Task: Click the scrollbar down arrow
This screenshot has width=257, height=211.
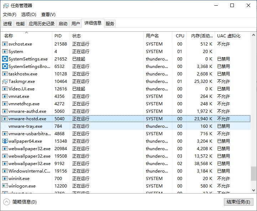Action: 253,190
